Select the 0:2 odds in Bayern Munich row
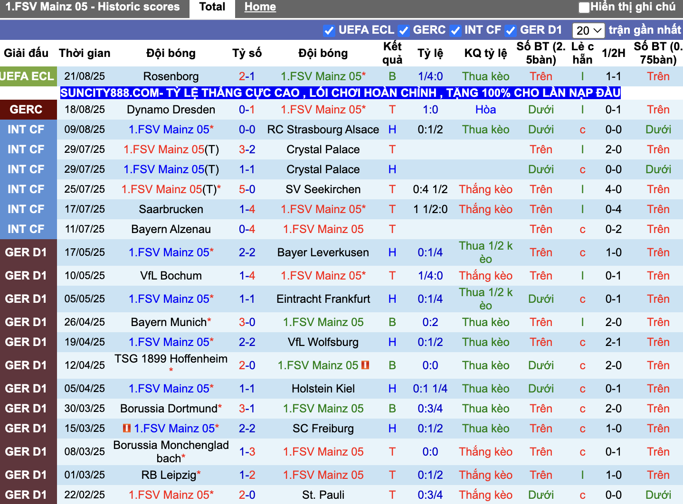 430,322
